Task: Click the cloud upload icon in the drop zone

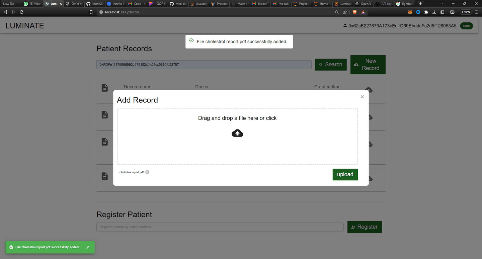Action: 237,133
